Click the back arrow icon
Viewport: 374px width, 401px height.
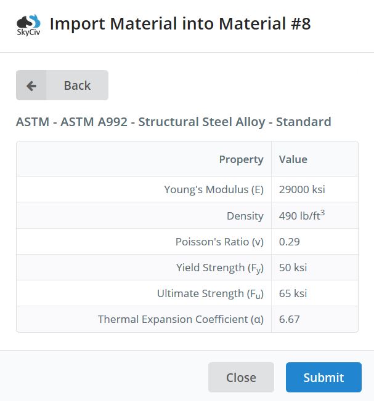click(x=31, y=86)
